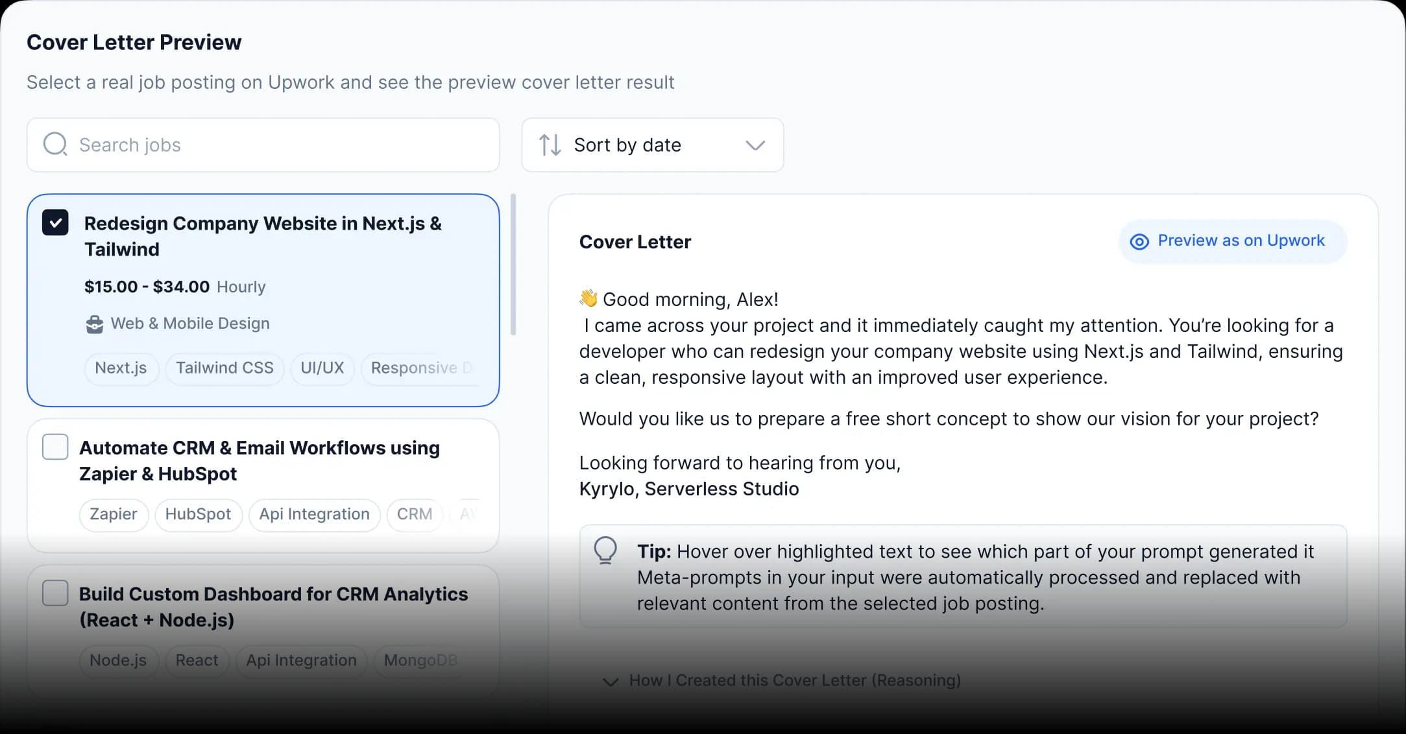Click the chevron arrow in sort dropdown
The height and width of the screenshot is (734, 1406).
pos(755,145)
